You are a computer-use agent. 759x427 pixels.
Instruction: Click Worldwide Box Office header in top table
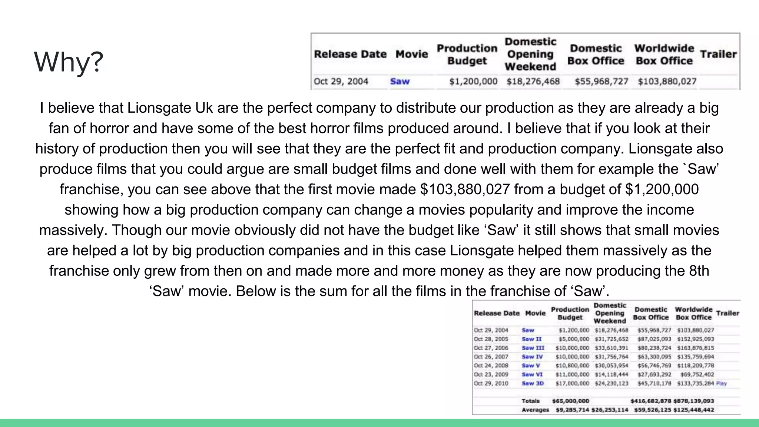664,54
